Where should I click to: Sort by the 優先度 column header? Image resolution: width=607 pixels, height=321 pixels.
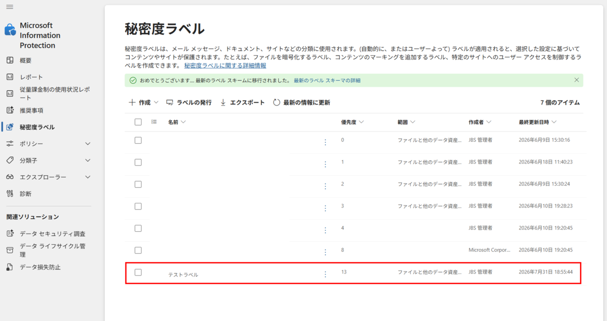[x=353, y=122]
